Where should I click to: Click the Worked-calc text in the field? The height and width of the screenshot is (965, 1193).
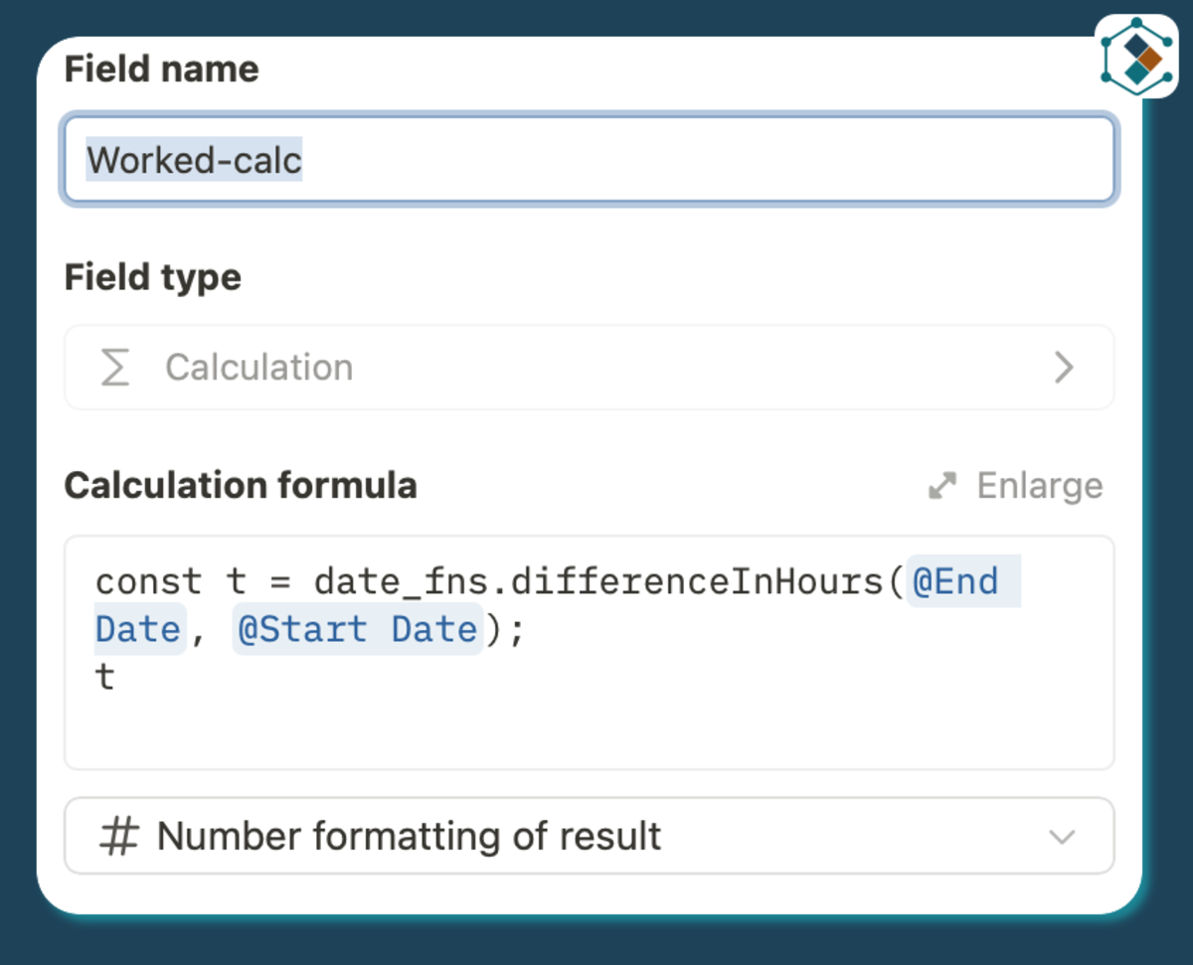[x=194, y=160]
